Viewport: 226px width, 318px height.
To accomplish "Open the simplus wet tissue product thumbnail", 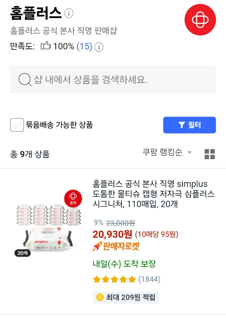I will point(49,223).
